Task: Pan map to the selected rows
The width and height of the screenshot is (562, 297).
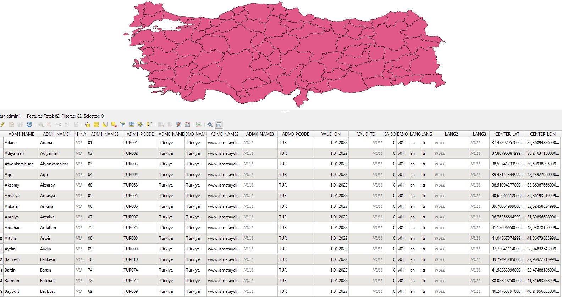Action: tap(140, 125)
